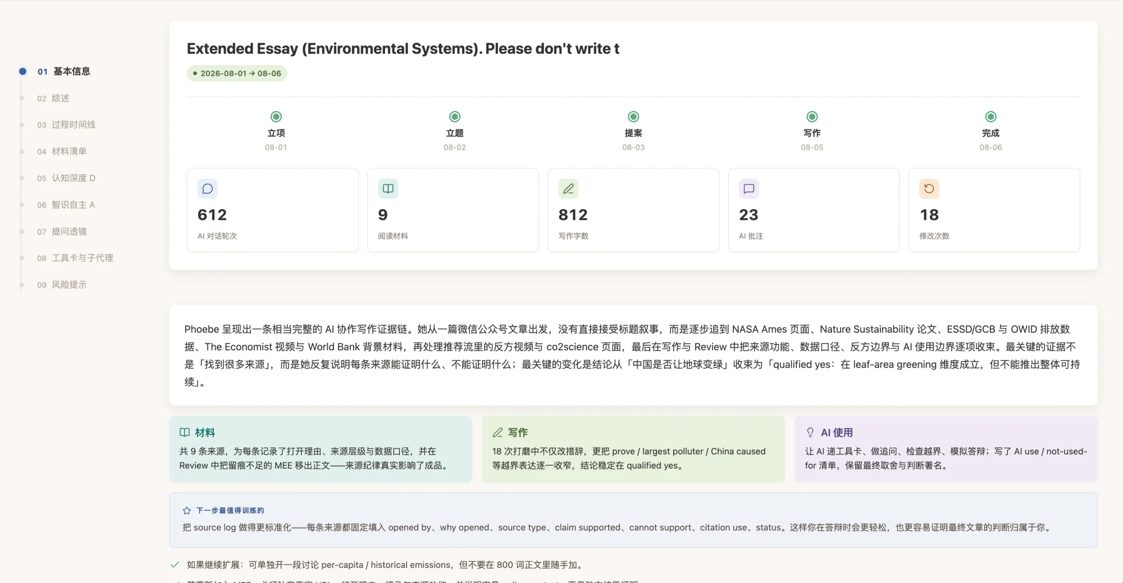Click the book icon beside 材料 heading
Image resolution: width=1123 pixels, height=583 pixels.
tap(185, 433)
